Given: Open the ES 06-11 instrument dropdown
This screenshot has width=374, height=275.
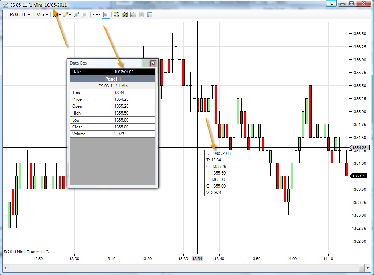Looking at the screenshot, I should click(x=20, y=15).
